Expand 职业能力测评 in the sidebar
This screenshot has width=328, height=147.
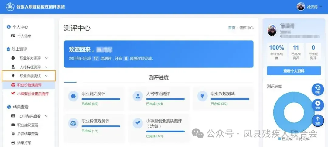pyautogui.click(x=33, y=58)
